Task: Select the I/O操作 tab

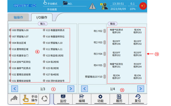Action: click(42, 17)
